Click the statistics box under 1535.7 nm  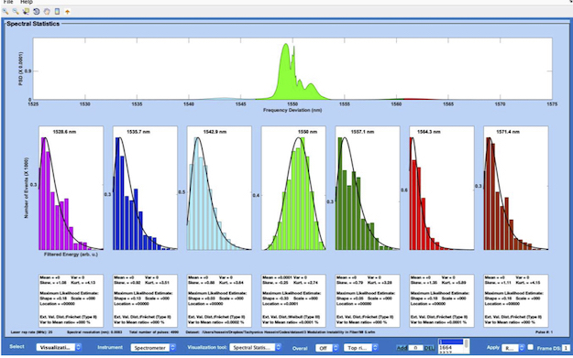(145, 300)
